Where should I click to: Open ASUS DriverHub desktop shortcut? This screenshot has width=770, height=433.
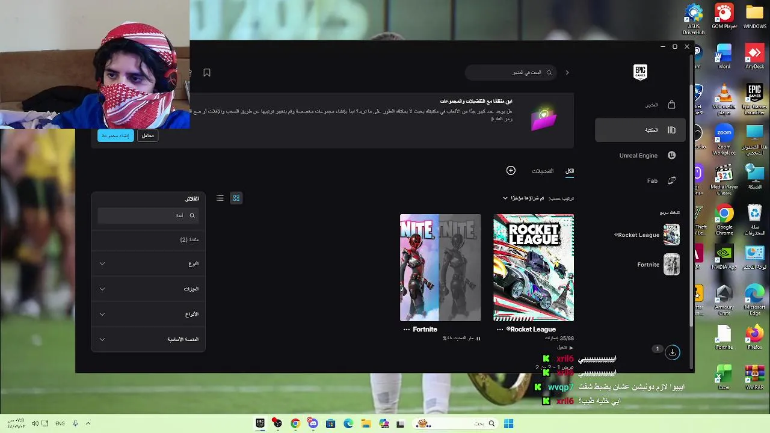694,19
